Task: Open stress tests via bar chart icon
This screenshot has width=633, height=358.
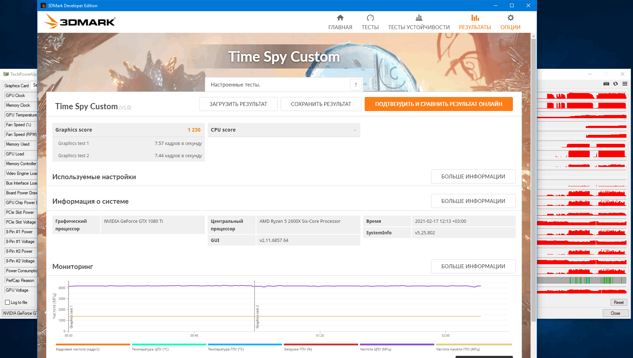Action: tap(419, 18)
